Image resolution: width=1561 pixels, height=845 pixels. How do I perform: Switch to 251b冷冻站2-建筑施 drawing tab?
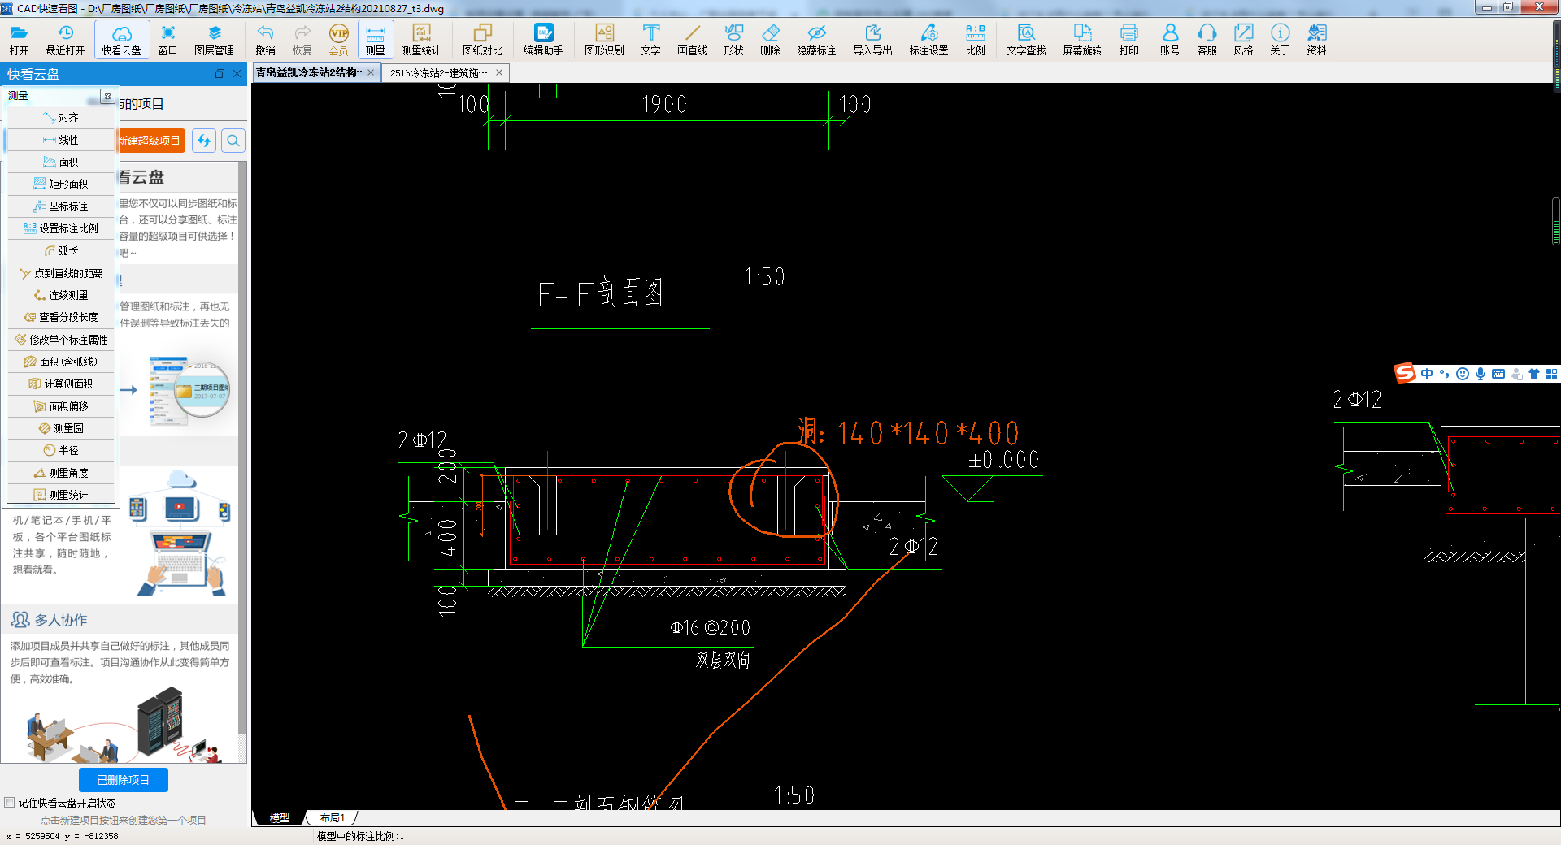pos(439,72)
